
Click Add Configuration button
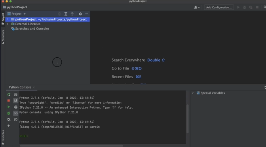[219, 7]
